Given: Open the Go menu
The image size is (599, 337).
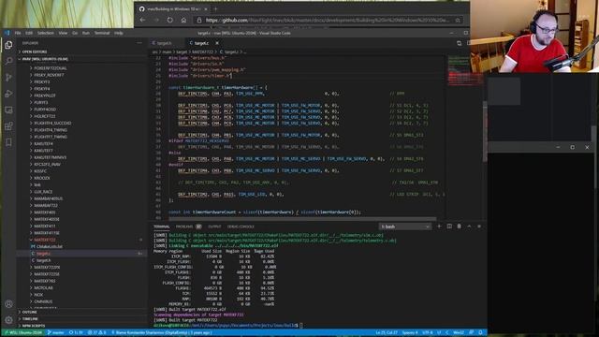Looking at the screenshot, I should coord(75,34).
